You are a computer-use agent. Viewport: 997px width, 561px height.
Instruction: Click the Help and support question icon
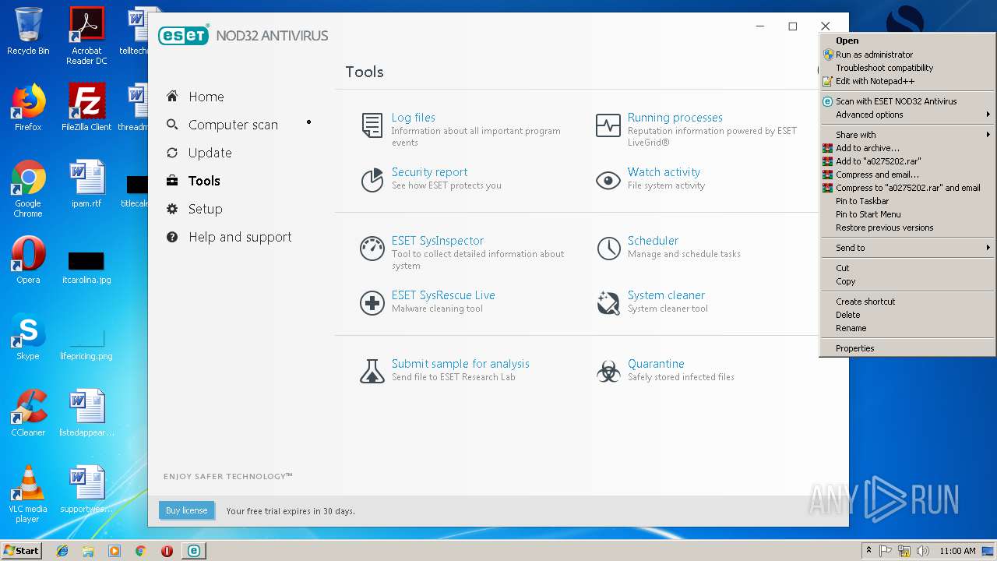[172, 237]
